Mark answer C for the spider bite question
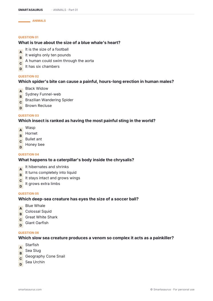Viewport: 213px width, 301px height. pyautogui.click(x=21, y=102)
